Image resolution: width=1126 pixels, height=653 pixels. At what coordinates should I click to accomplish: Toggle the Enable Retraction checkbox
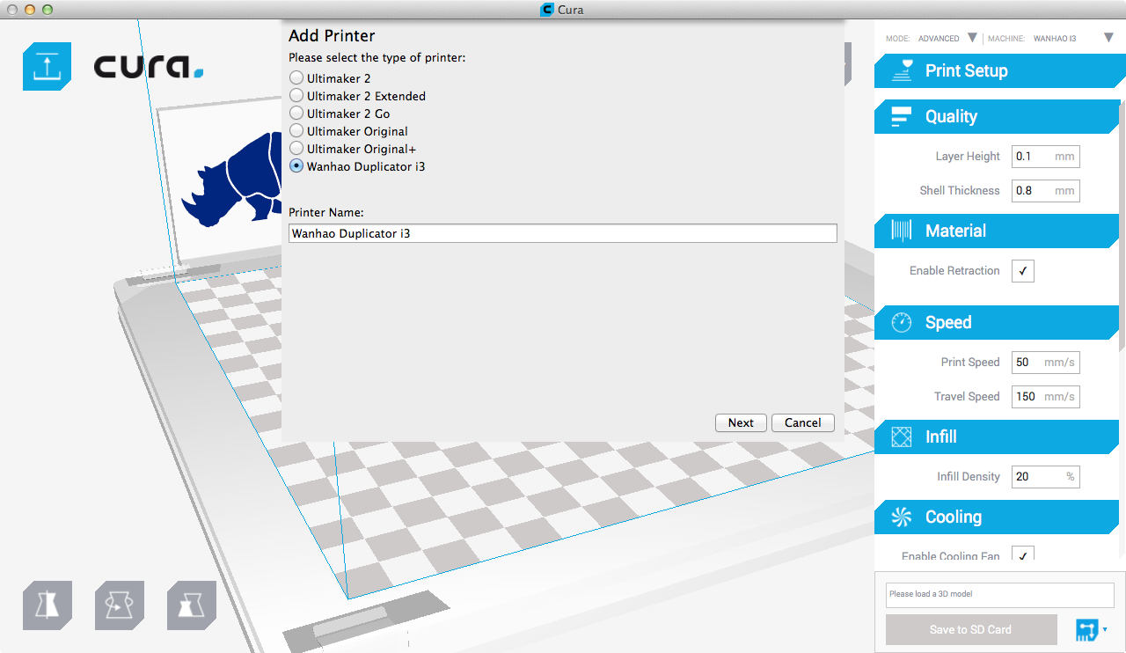pyautogui.click(x=1023, y=271)
